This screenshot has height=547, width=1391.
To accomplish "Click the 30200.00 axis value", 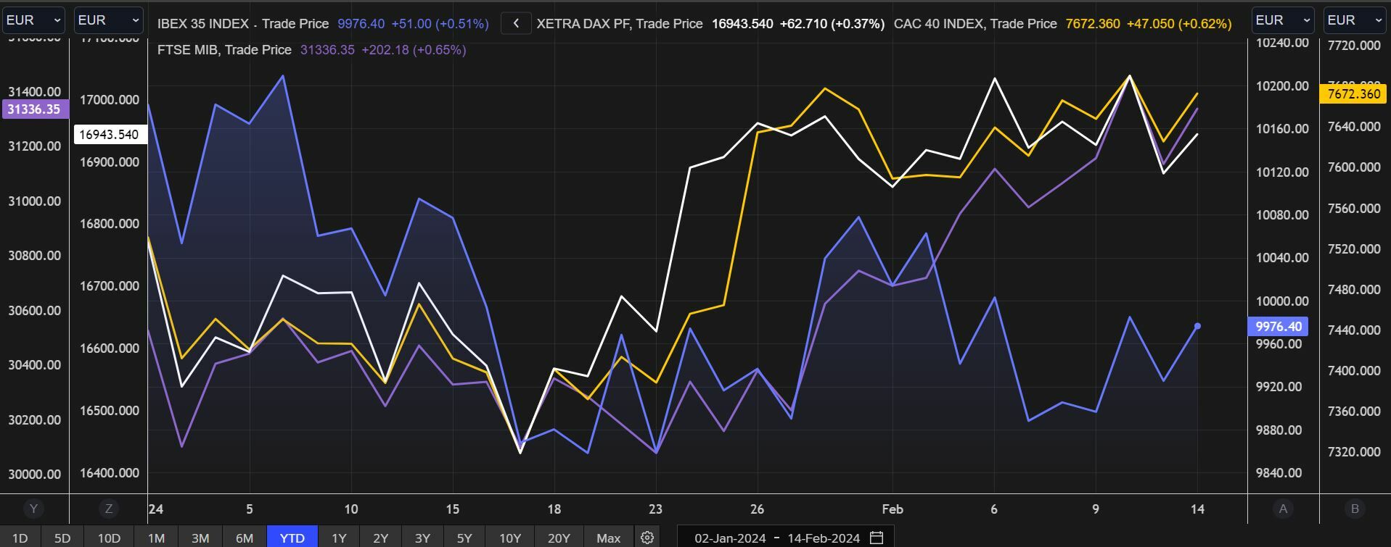I will [x=34, y=420].
